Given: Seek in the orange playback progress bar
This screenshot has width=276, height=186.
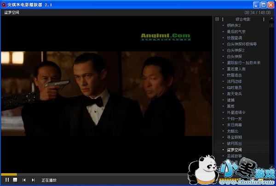Looking at the screenshot, I should click(9, 175).
